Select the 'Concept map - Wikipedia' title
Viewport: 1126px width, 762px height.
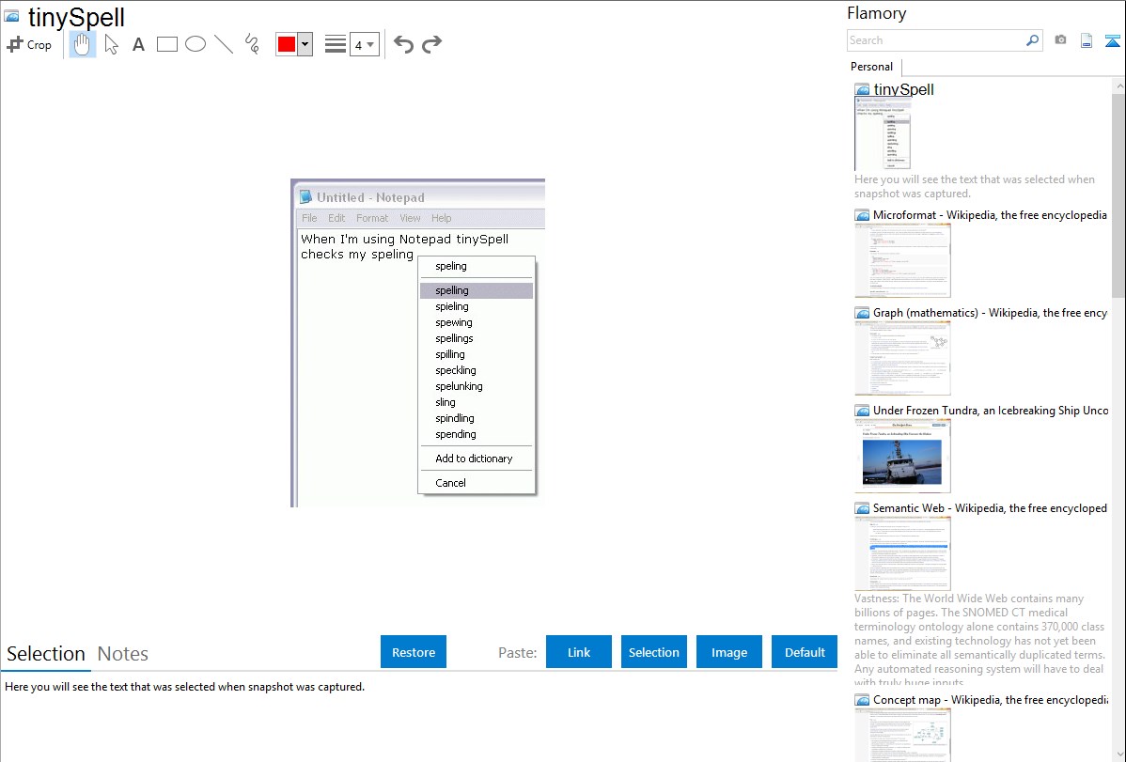(991, 699)
